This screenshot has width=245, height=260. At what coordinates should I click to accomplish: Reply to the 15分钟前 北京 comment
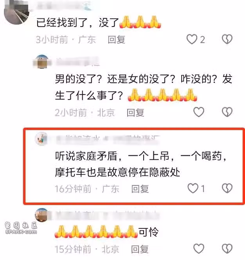click(140, 249)
